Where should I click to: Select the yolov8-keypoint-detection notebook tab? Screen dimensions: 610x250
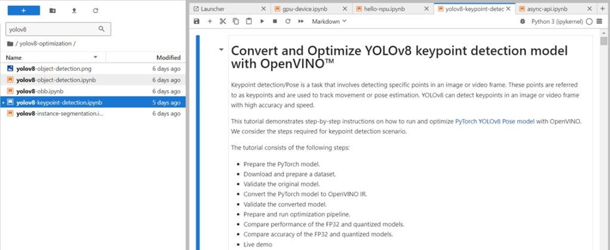(x=475, y=8)
